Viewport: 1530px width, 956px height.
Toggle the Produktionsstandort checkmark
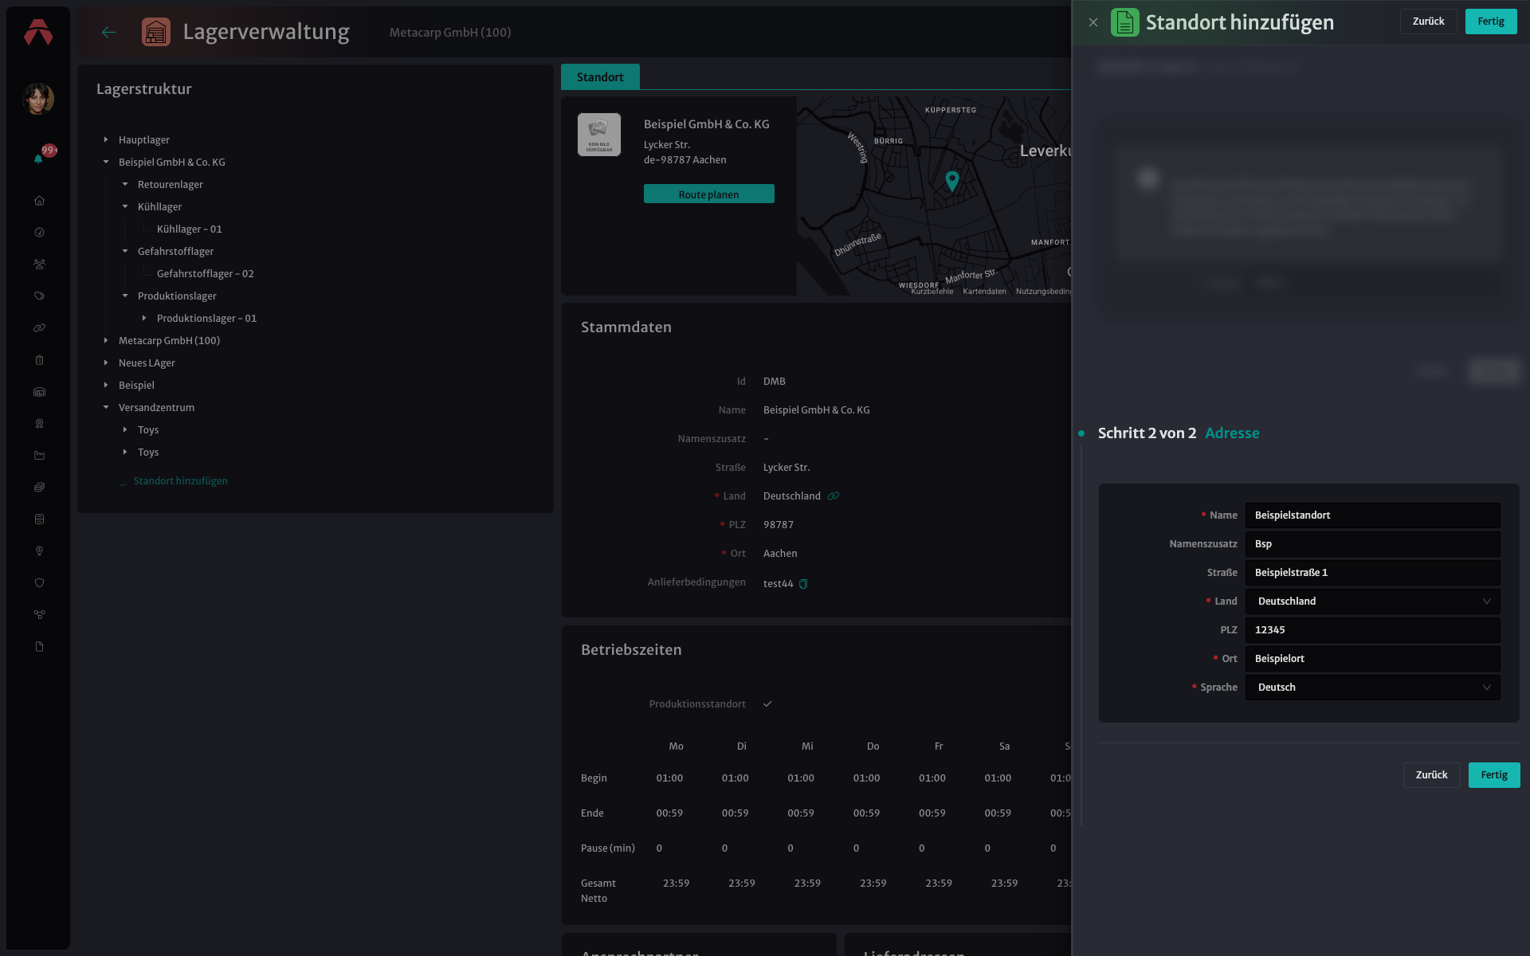[x=767, y=704]
